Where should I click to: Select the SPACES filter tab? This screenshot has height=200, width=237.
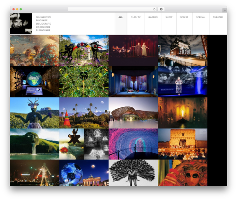184,24
